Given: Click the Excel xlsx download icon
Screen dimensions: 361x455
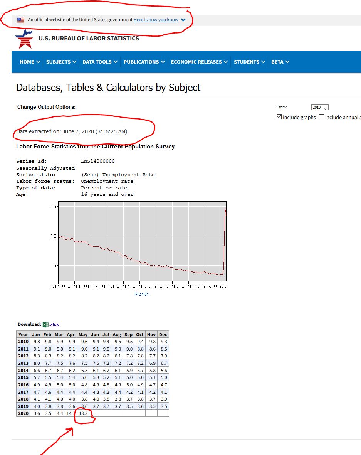Looking at the screenshot, I should coord(45,324).
